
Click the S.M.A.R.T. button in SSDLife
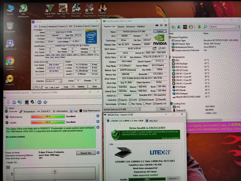[173, 178]
